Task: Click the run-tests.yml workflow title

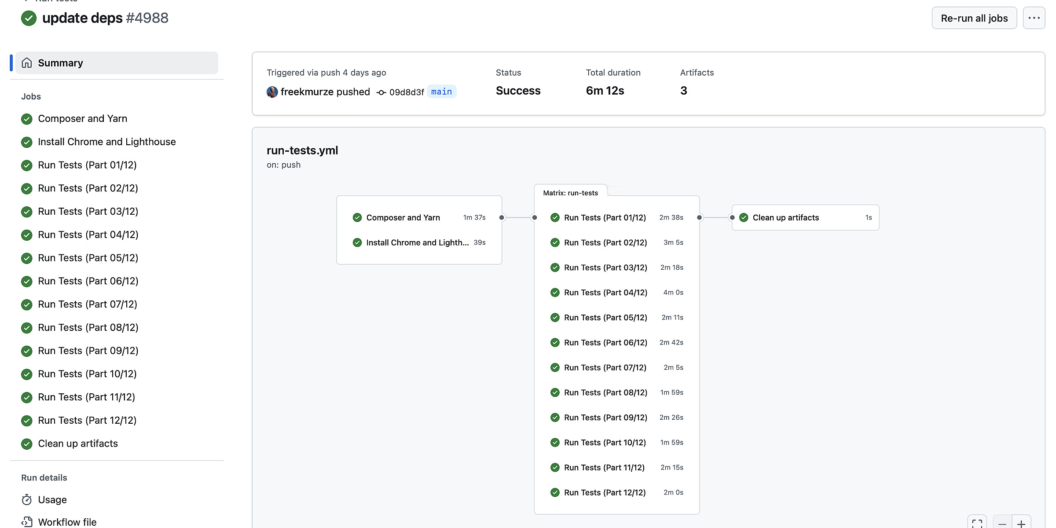Action: (302, 150)
